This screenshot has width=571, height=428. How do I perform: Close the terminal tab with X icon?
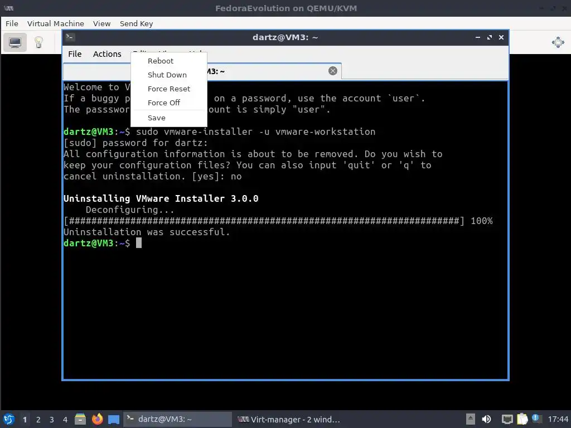332,71
